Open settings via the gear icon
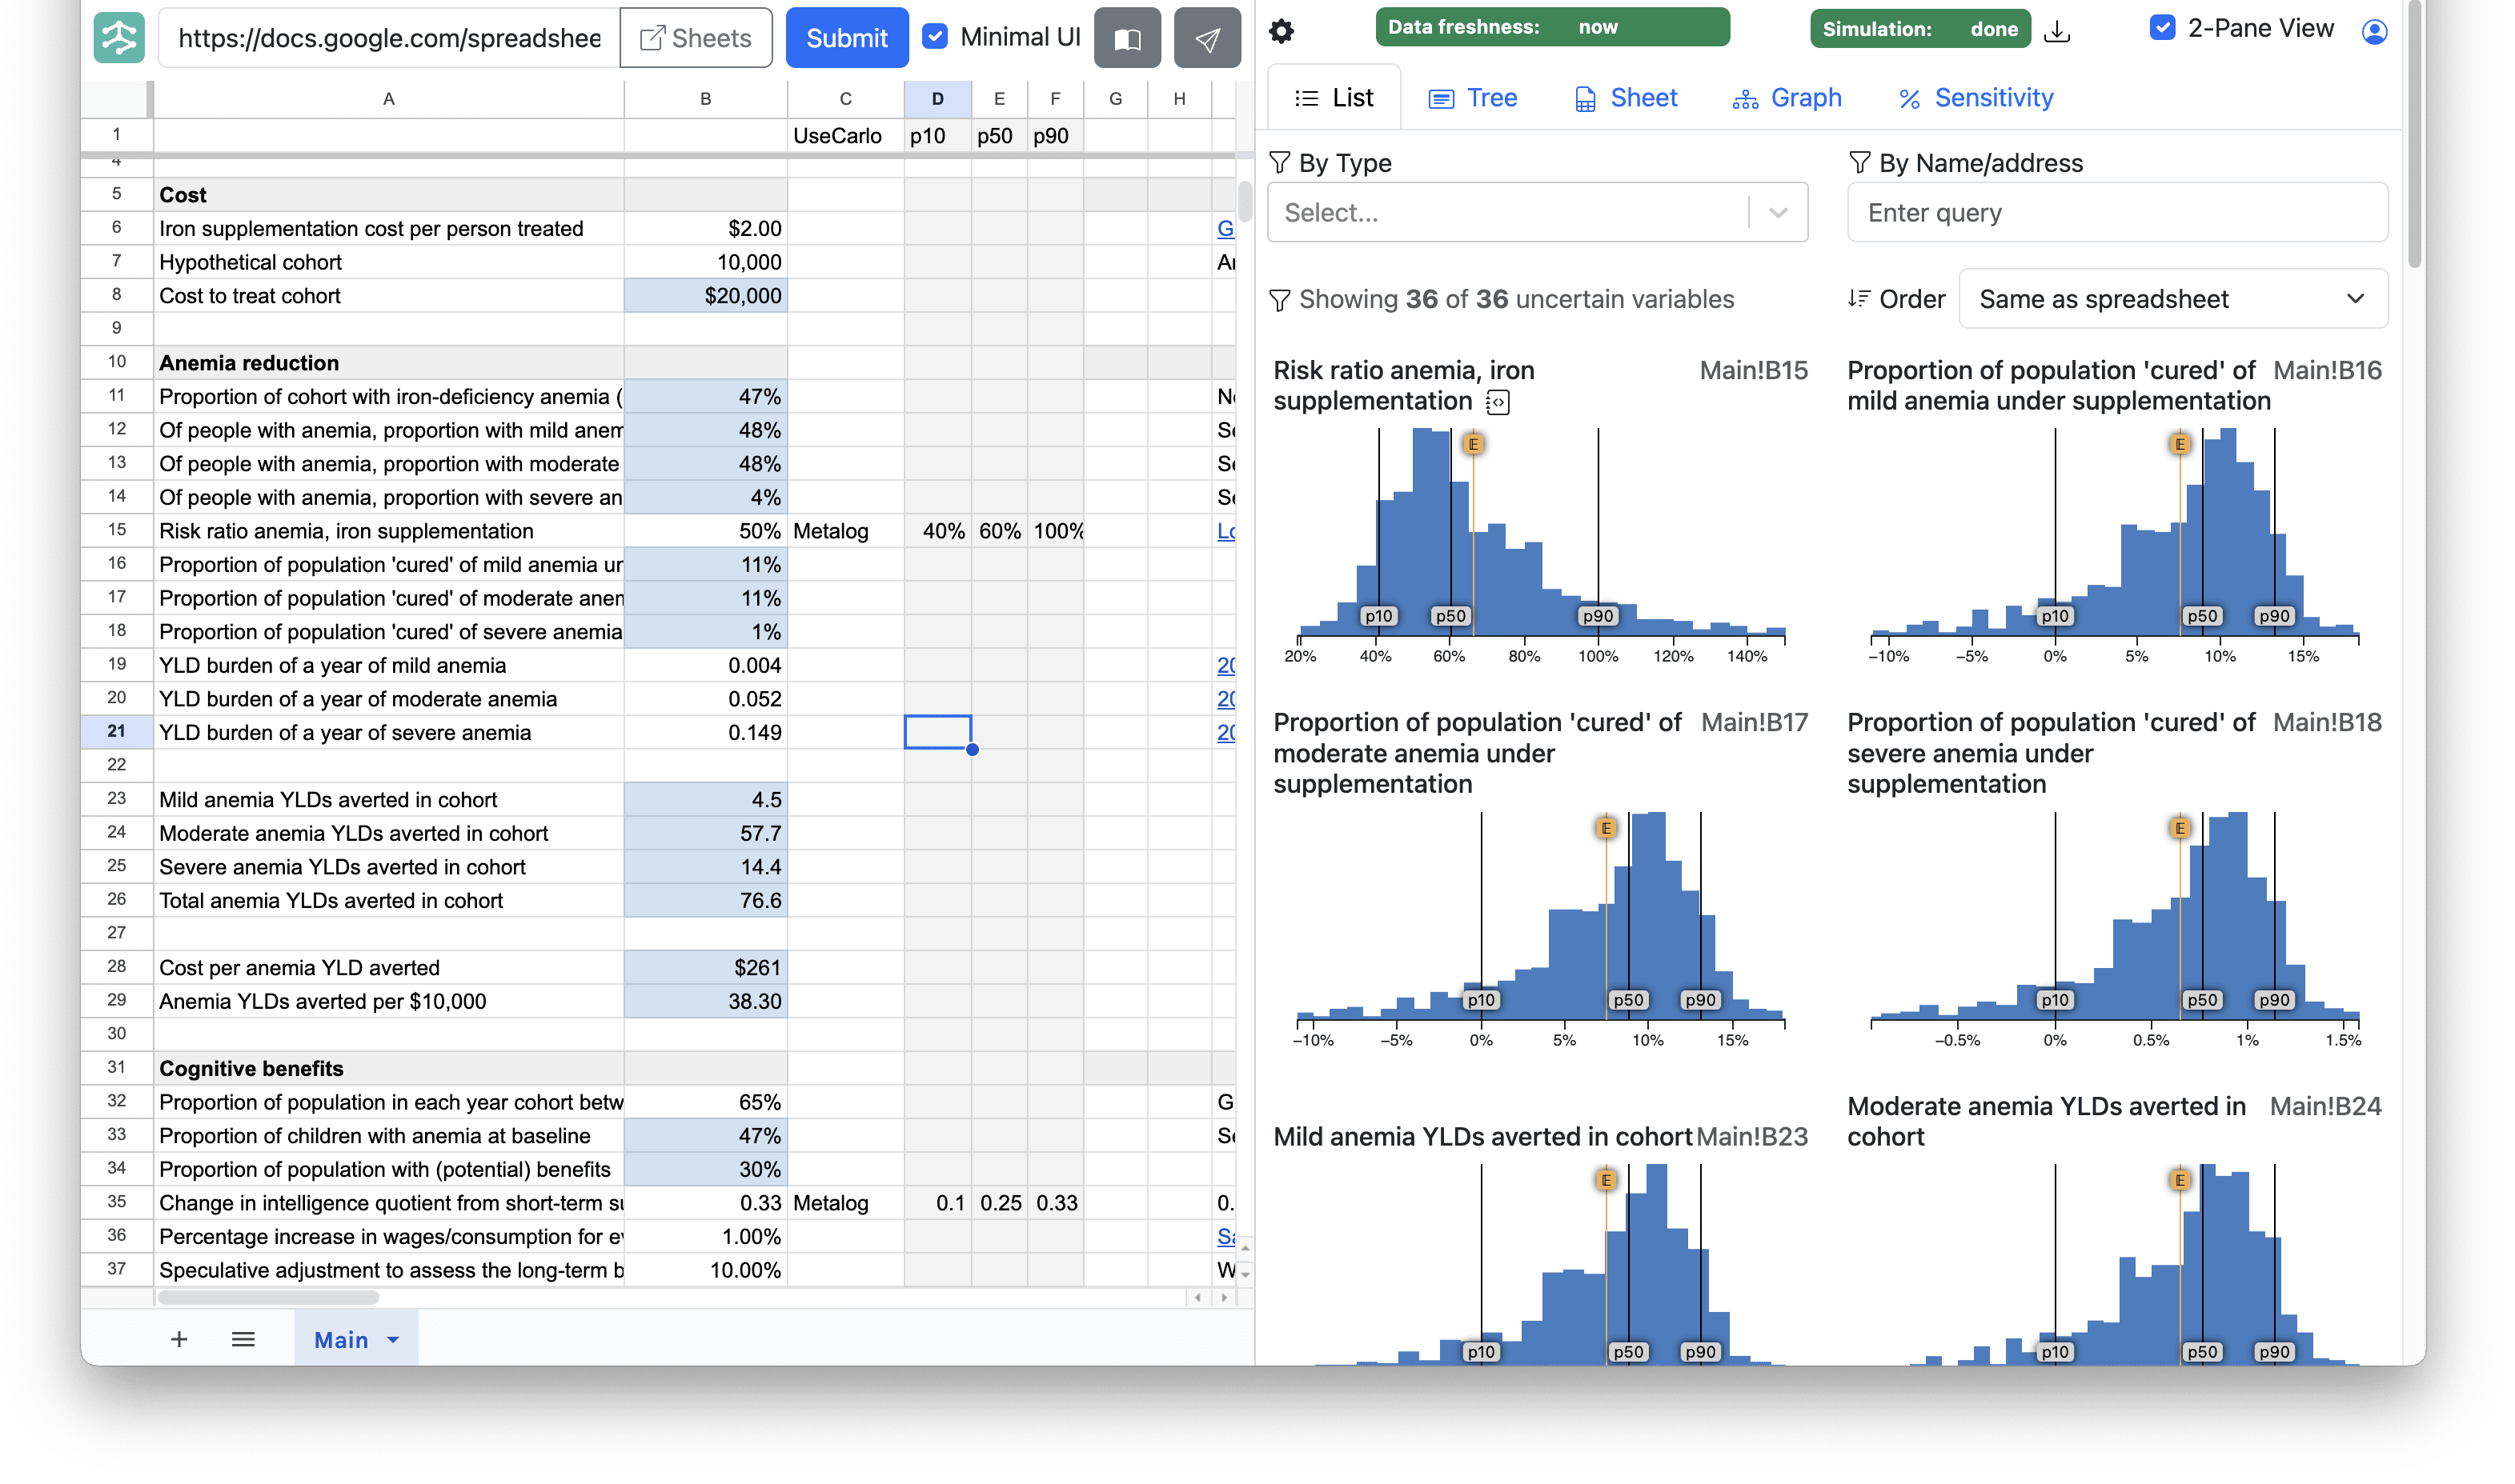2515x1484 pixels. [x=1282, y=31]
